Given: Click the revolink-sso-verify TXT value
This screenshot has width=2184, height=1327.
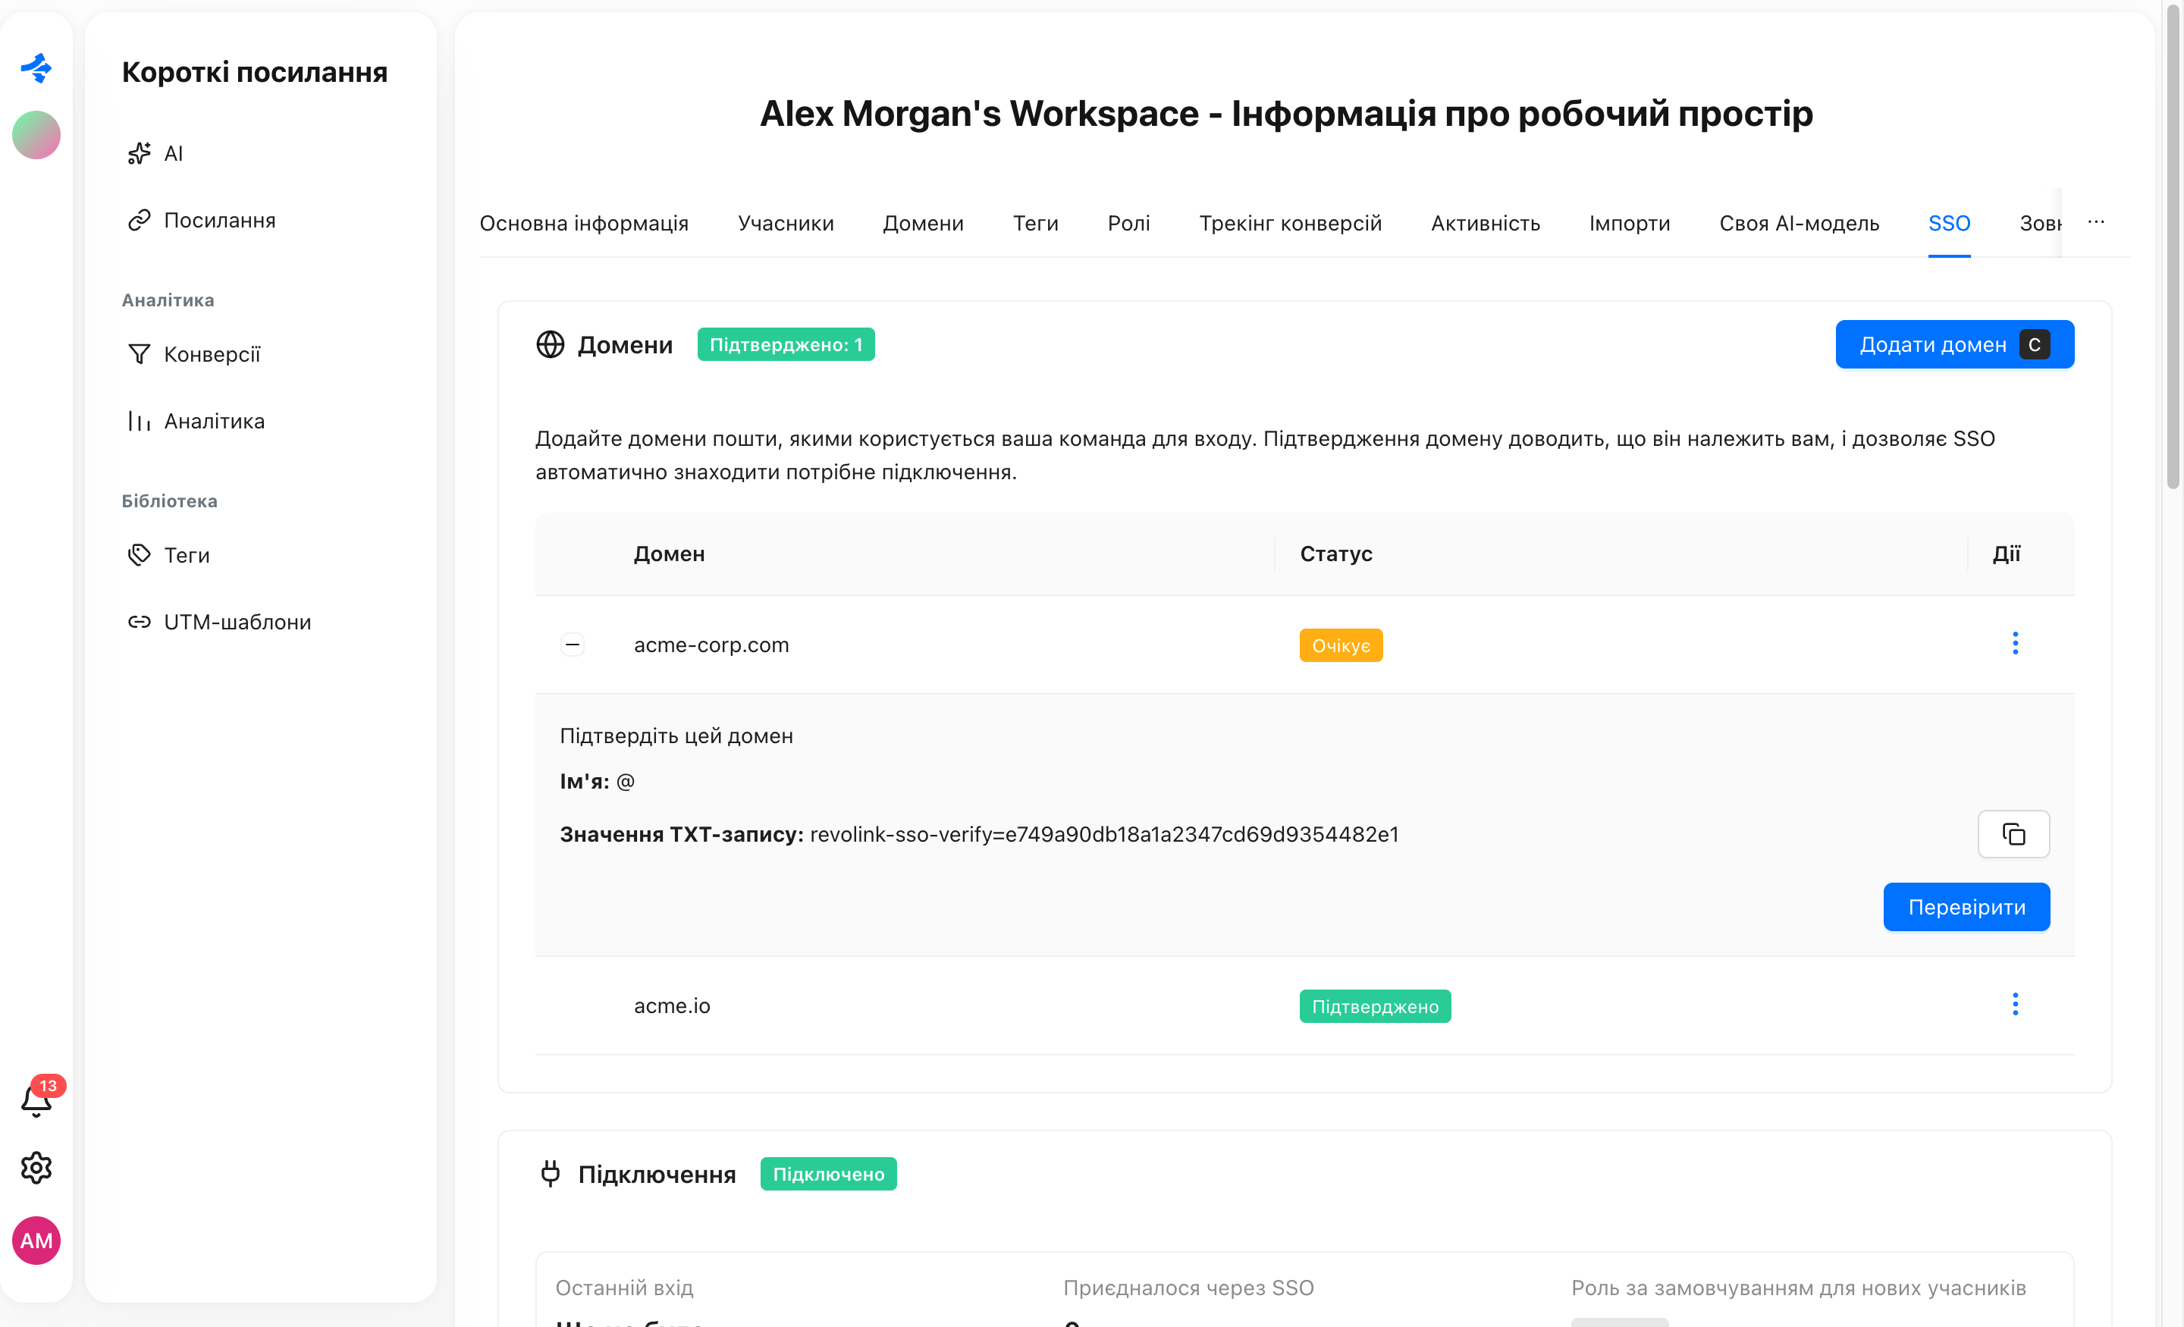Looking at the screenshot, I should click(1104, 834).
